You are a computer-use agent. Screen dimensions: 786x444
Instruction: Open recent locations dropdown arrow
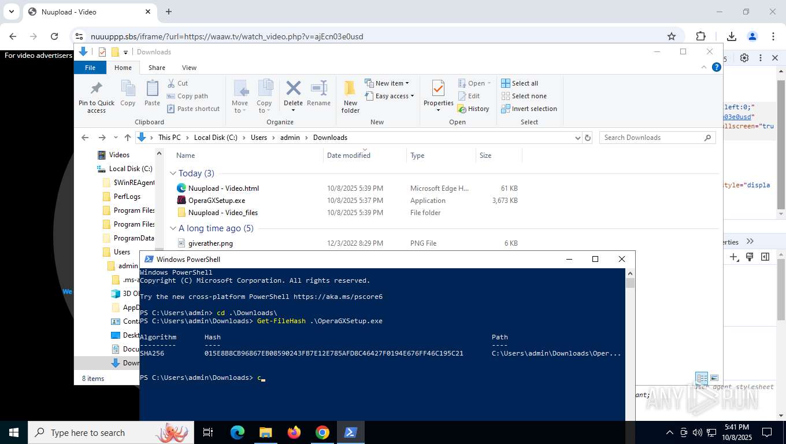pyautogui.click(x=115, y=138)
